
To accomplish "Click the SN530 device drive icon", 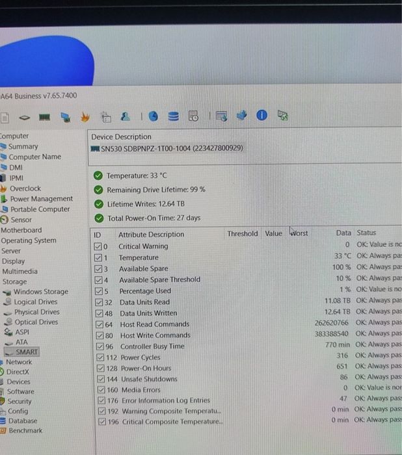I will pos(95,149).
